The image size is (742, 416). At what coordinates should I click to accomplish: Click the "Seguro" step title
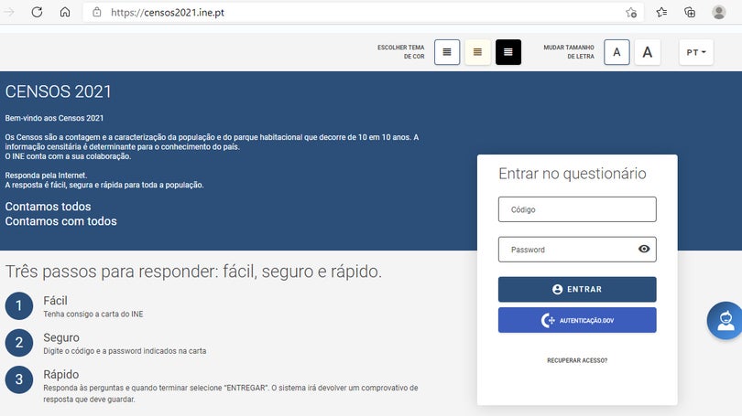pyautogui.click(x=61, y=337)
